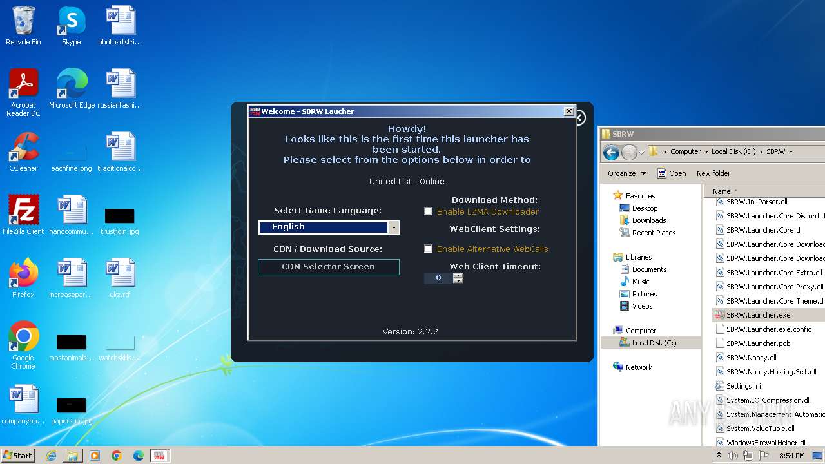Viewport: 825px width, 464px height.
Task: Click the Back arrow in Explorer window
Action: coord(611,152)
